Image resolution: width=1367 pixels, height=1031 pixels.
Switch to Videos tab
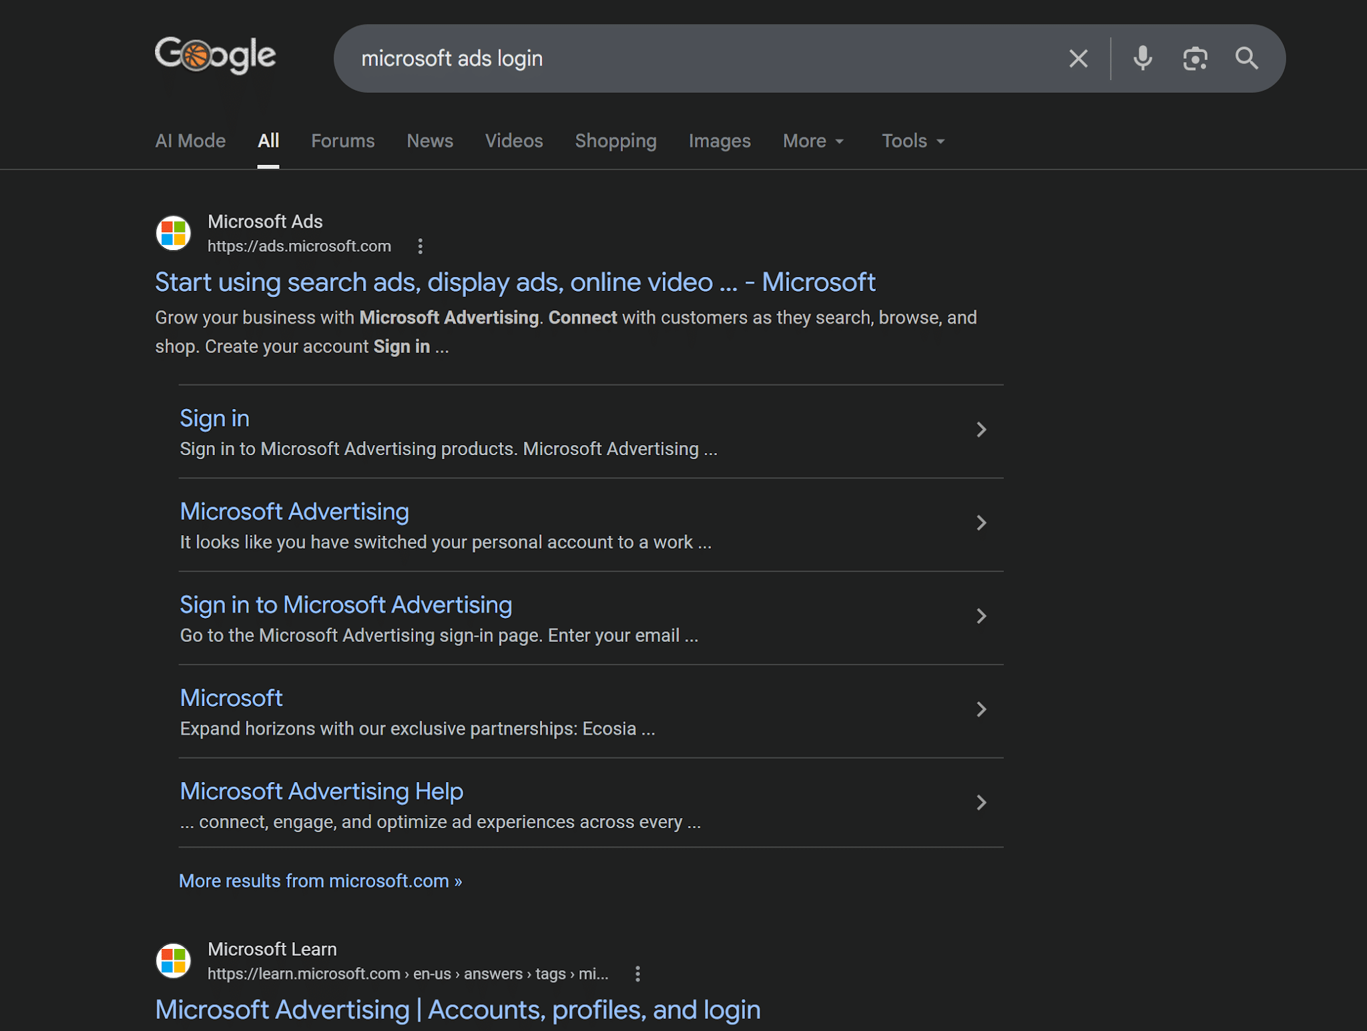[514, 141]
